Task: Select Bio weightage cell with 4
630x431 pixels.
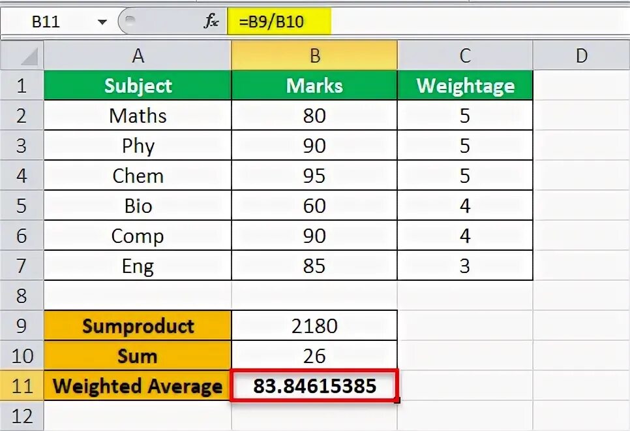Action: coord(465,206)
